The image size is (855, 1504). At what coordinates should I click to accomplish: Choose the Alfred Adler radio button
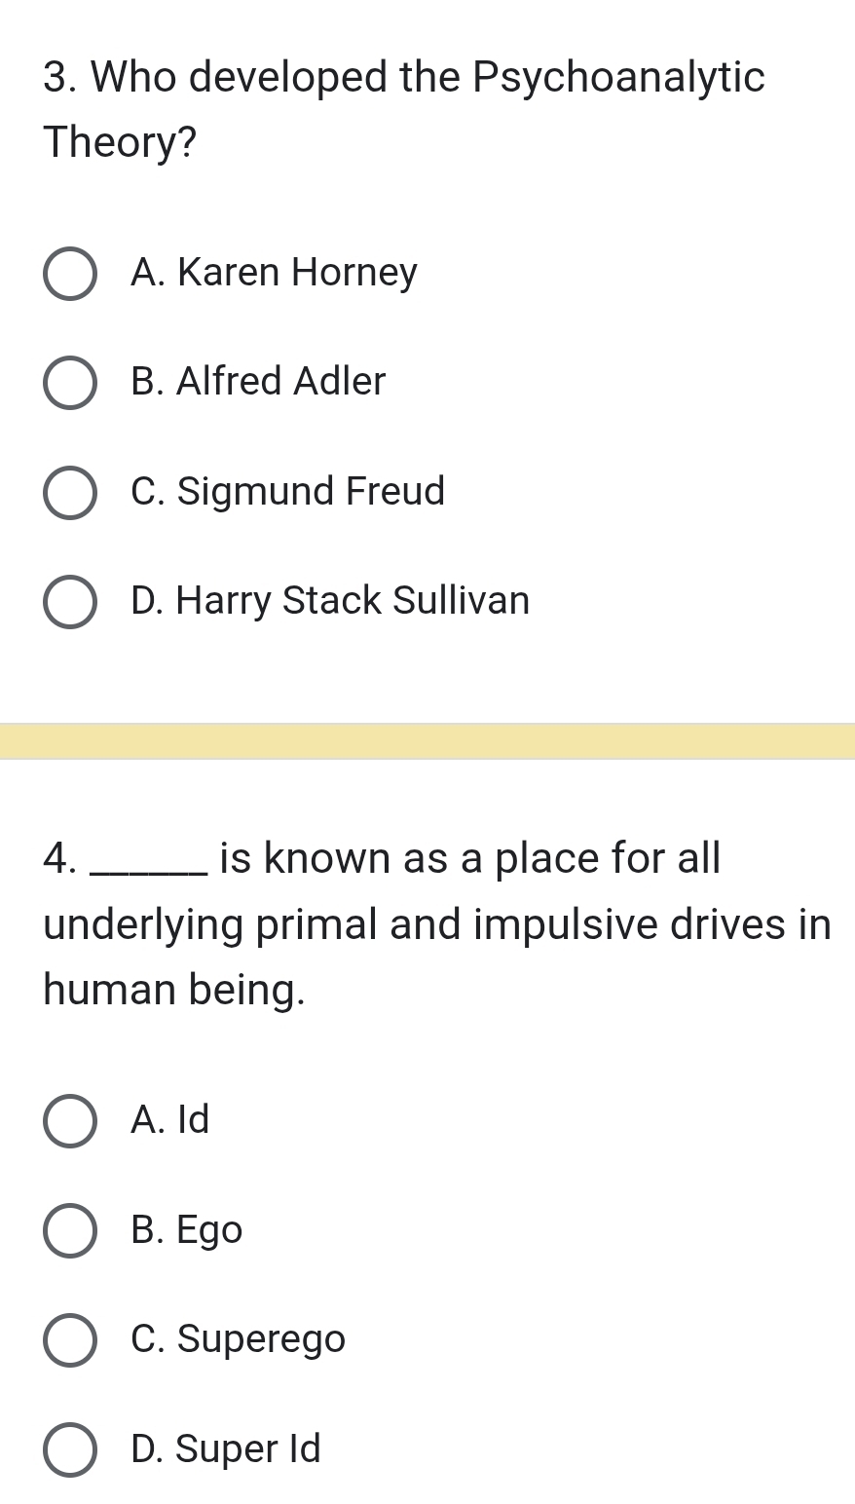70,383
